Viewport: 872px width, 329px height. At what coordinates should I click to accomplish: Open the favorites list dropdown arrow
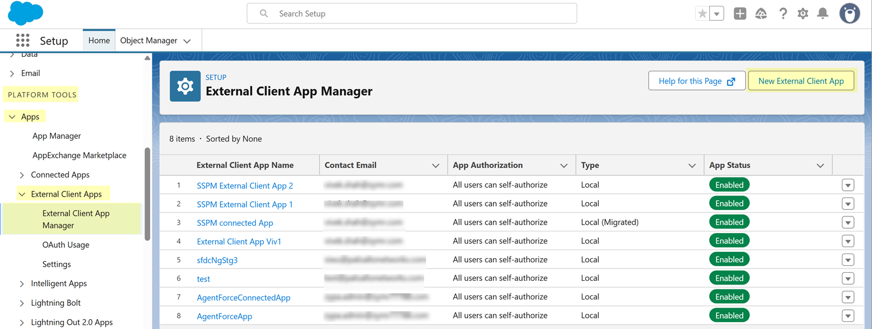pyautogui.click(x=717, y=14)
